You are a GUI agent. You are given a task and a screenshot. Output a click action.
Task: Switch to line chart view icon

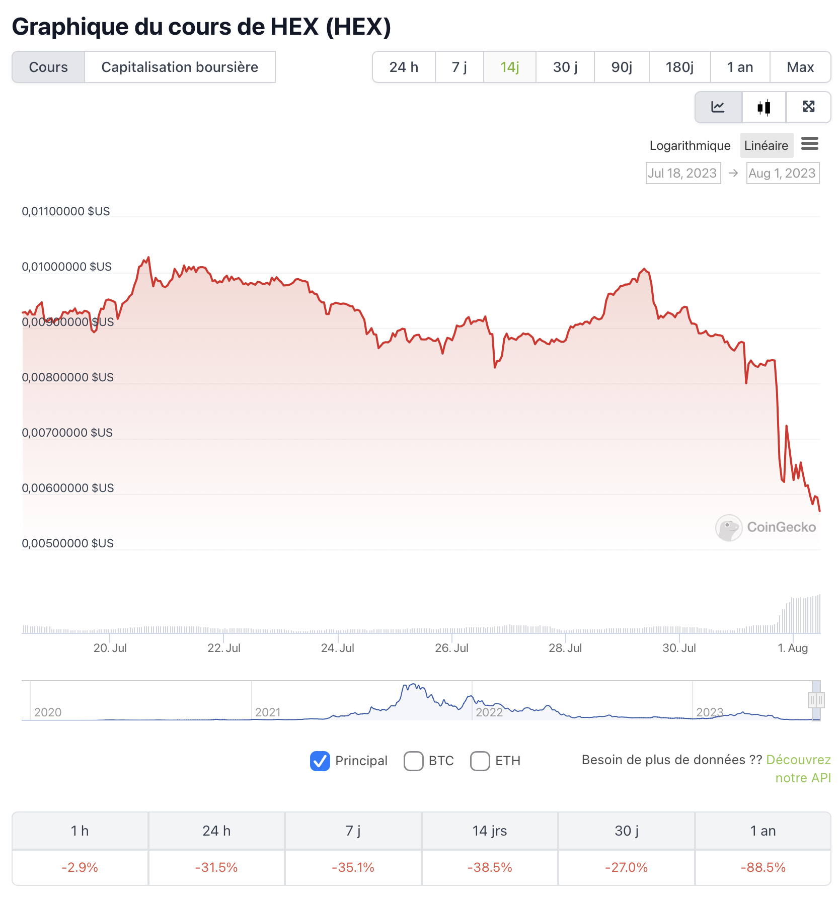(x=718, y=107)
